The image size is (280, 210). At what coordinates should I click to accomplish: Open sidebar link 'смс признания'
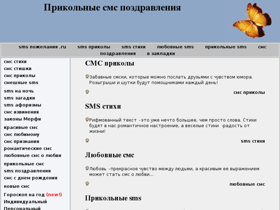coord(22,141)
